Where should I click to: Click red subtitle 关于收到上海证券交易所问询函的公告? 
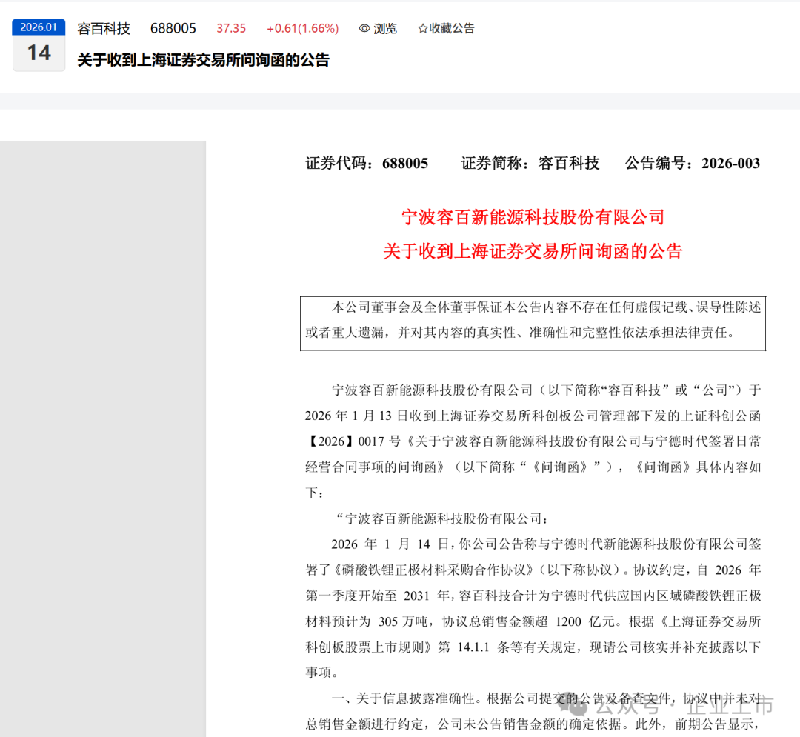click(x=533, y=251)
